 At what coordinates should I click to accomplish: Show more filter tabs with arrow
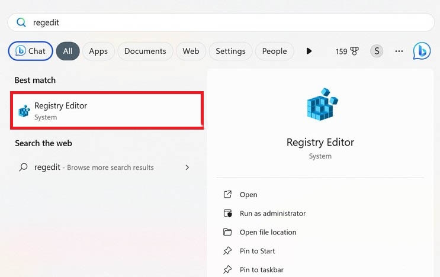pyautogui.click(x=309, y=51)
